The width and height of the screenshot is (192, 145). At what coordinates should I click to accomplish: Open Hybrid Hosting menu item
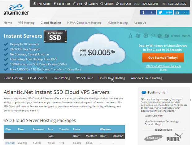point(118,23)
